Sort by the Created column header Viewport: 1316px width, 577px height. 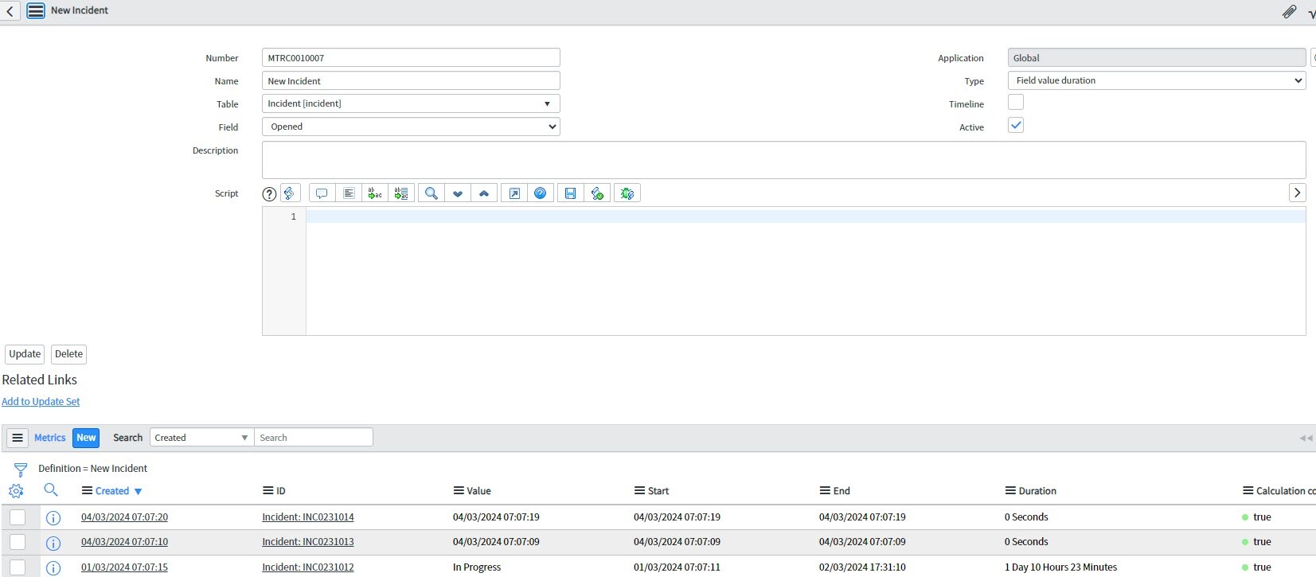click(x=112, y=491)
